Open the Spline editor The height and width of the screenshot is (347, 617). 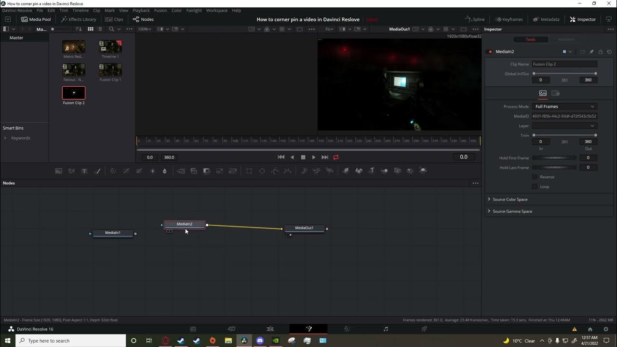coord(474,19)
